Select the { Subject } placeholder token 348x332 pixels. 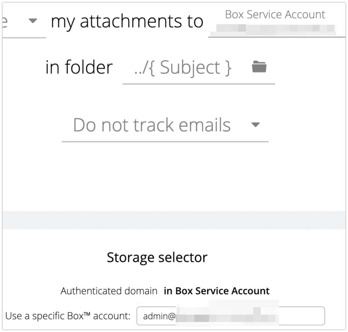[195, 68]
